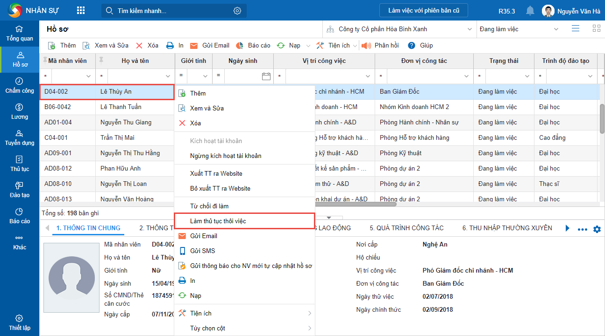Switch to list view layout icon
This screenshot has height=336, width=605.
click(576, 28)
